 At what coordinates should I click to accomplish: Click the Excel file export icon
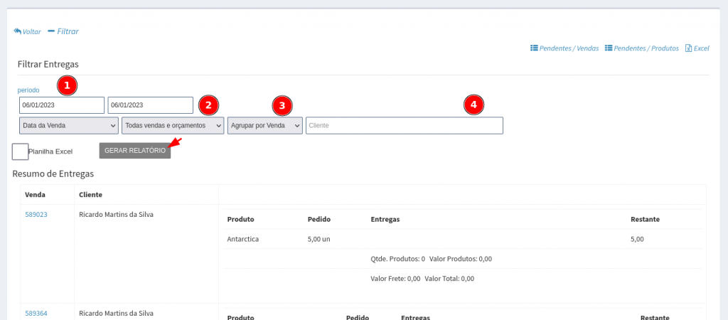[688, 48]
